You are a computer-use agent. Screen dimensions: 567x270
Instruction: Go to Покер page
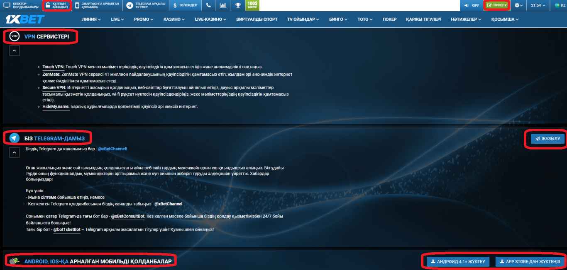pos(389,19)
